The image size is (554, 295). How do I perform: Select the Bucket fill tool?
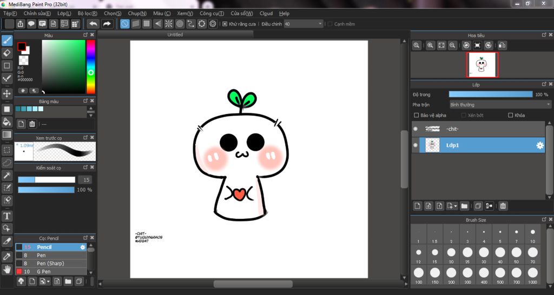tap(7, 122)
